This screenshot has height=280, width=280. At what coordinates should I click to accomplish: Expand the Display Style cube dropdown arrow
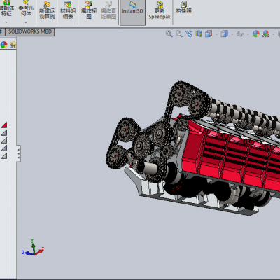point(232,34)
